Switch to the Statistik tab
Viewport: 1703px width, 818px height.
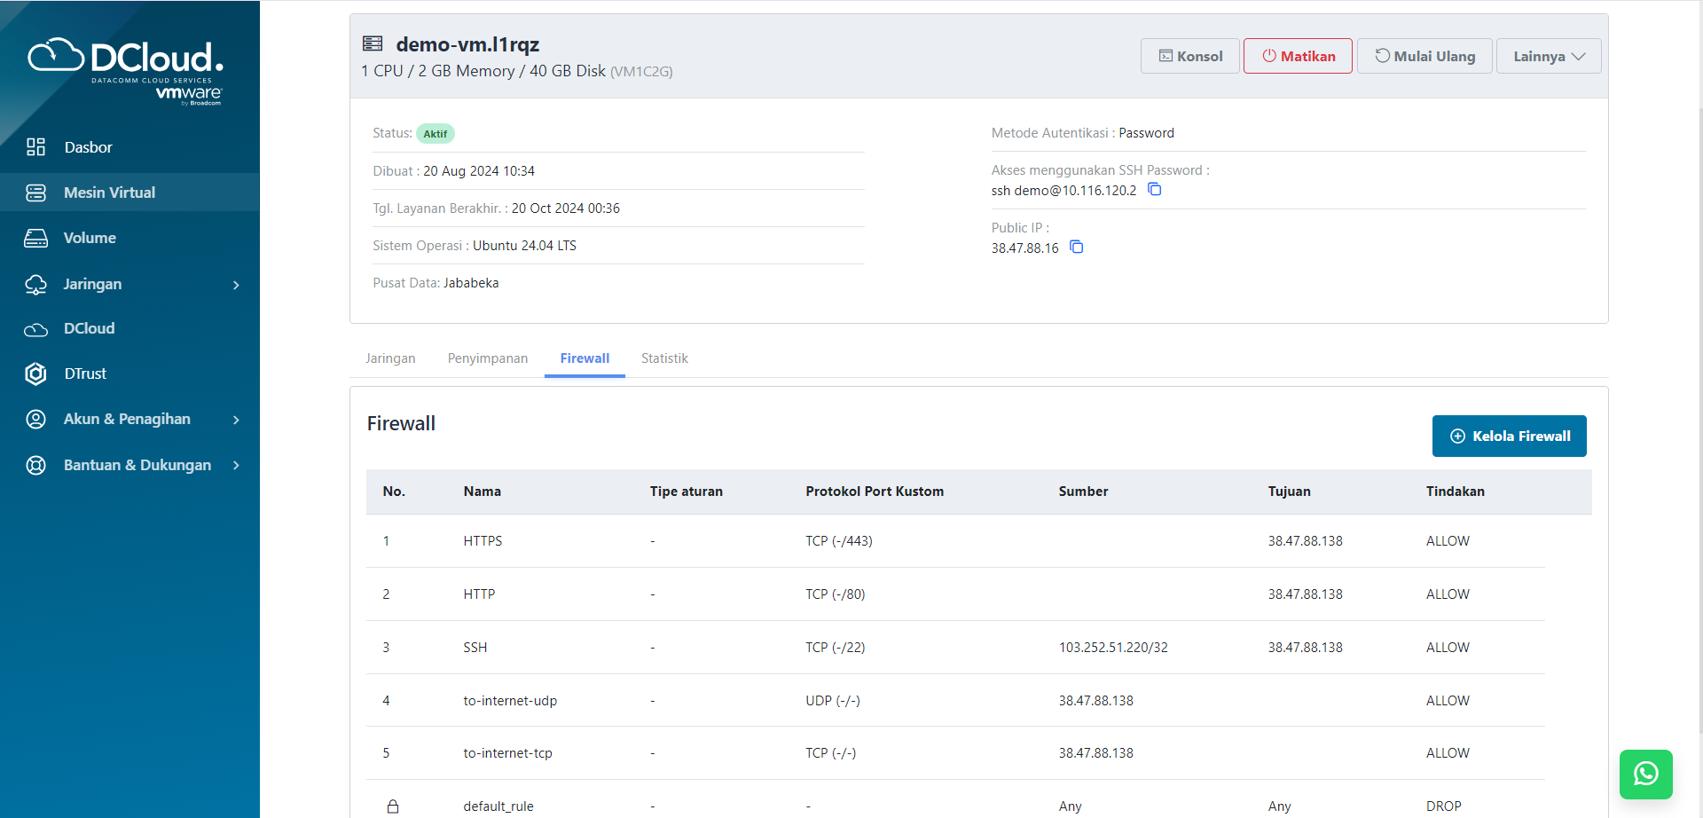pyautogui.click(x=664, y=358)
